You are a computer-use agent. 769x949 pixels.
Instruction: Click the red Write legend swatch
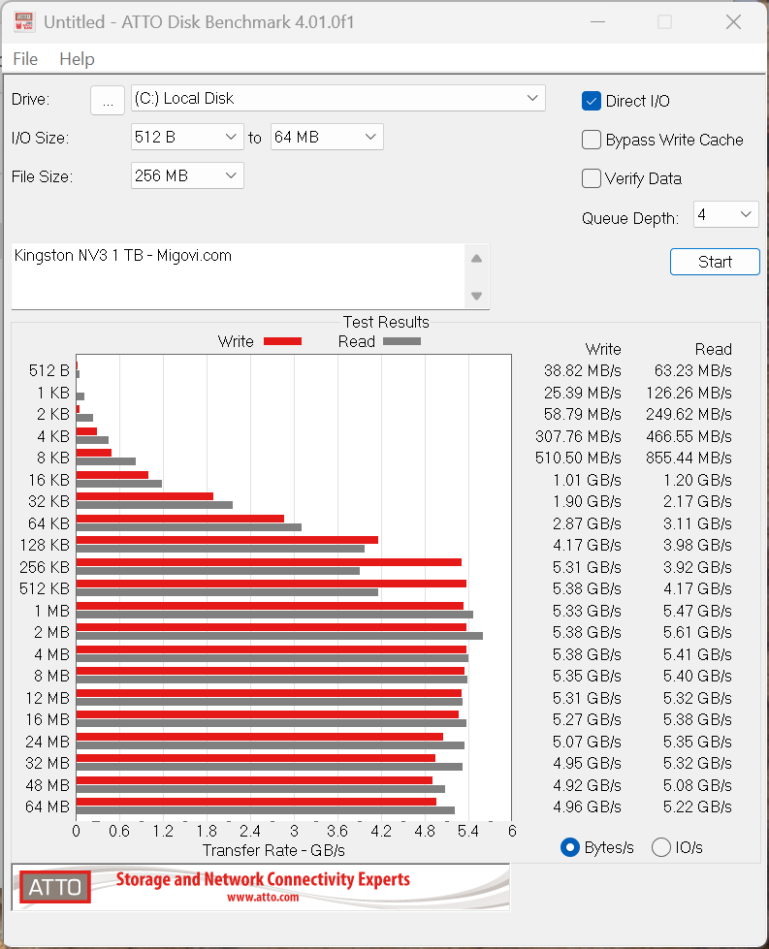tap(282, 341)
